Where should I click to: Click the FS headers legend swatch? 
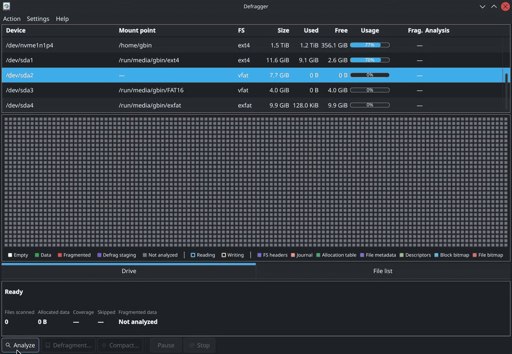pyautogui.click(x=259, y=255)
